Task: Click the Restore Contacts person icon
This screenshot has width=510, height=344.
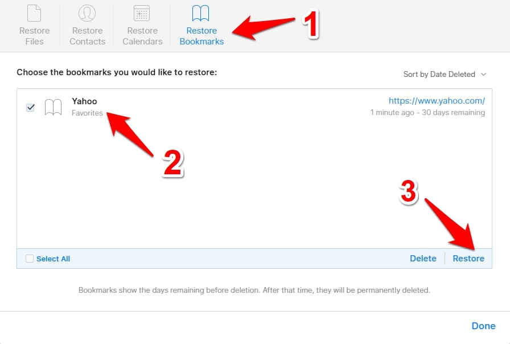Action: click(87, 13)
